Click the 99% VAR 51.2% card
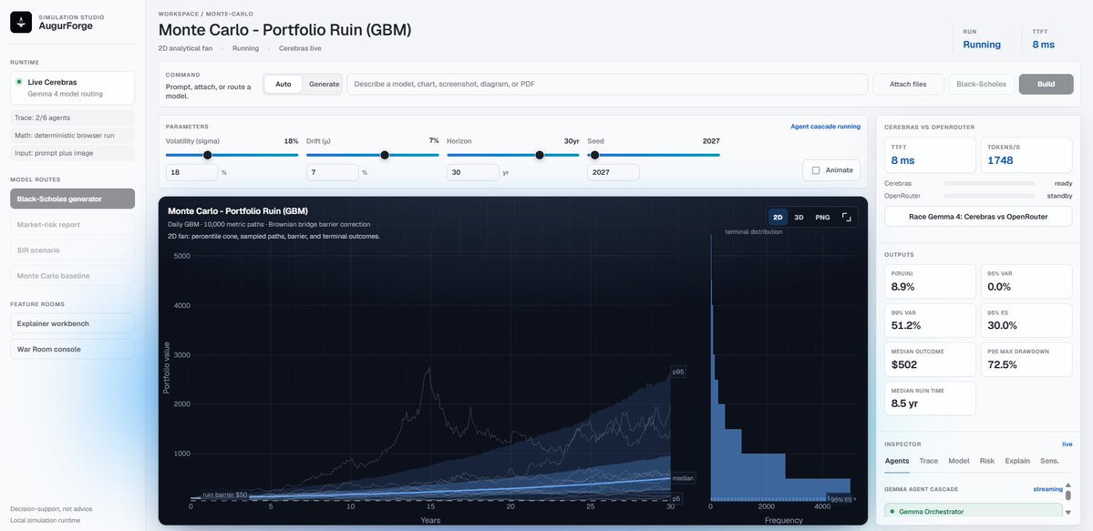This screenshot has height=531, width=1093. click(930, 321)
